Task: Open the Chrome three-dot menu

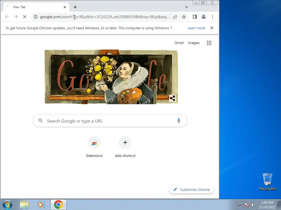Action: click(213, 17)
